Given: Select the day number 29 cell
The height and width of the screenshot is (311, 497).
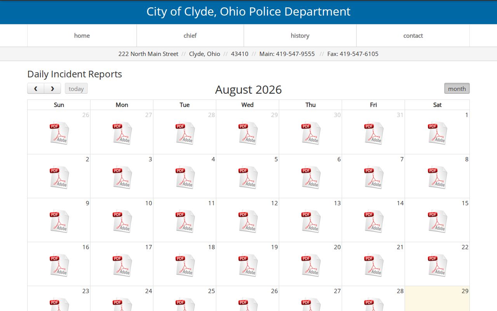Looking at the screenshot, I should (437, 299).
